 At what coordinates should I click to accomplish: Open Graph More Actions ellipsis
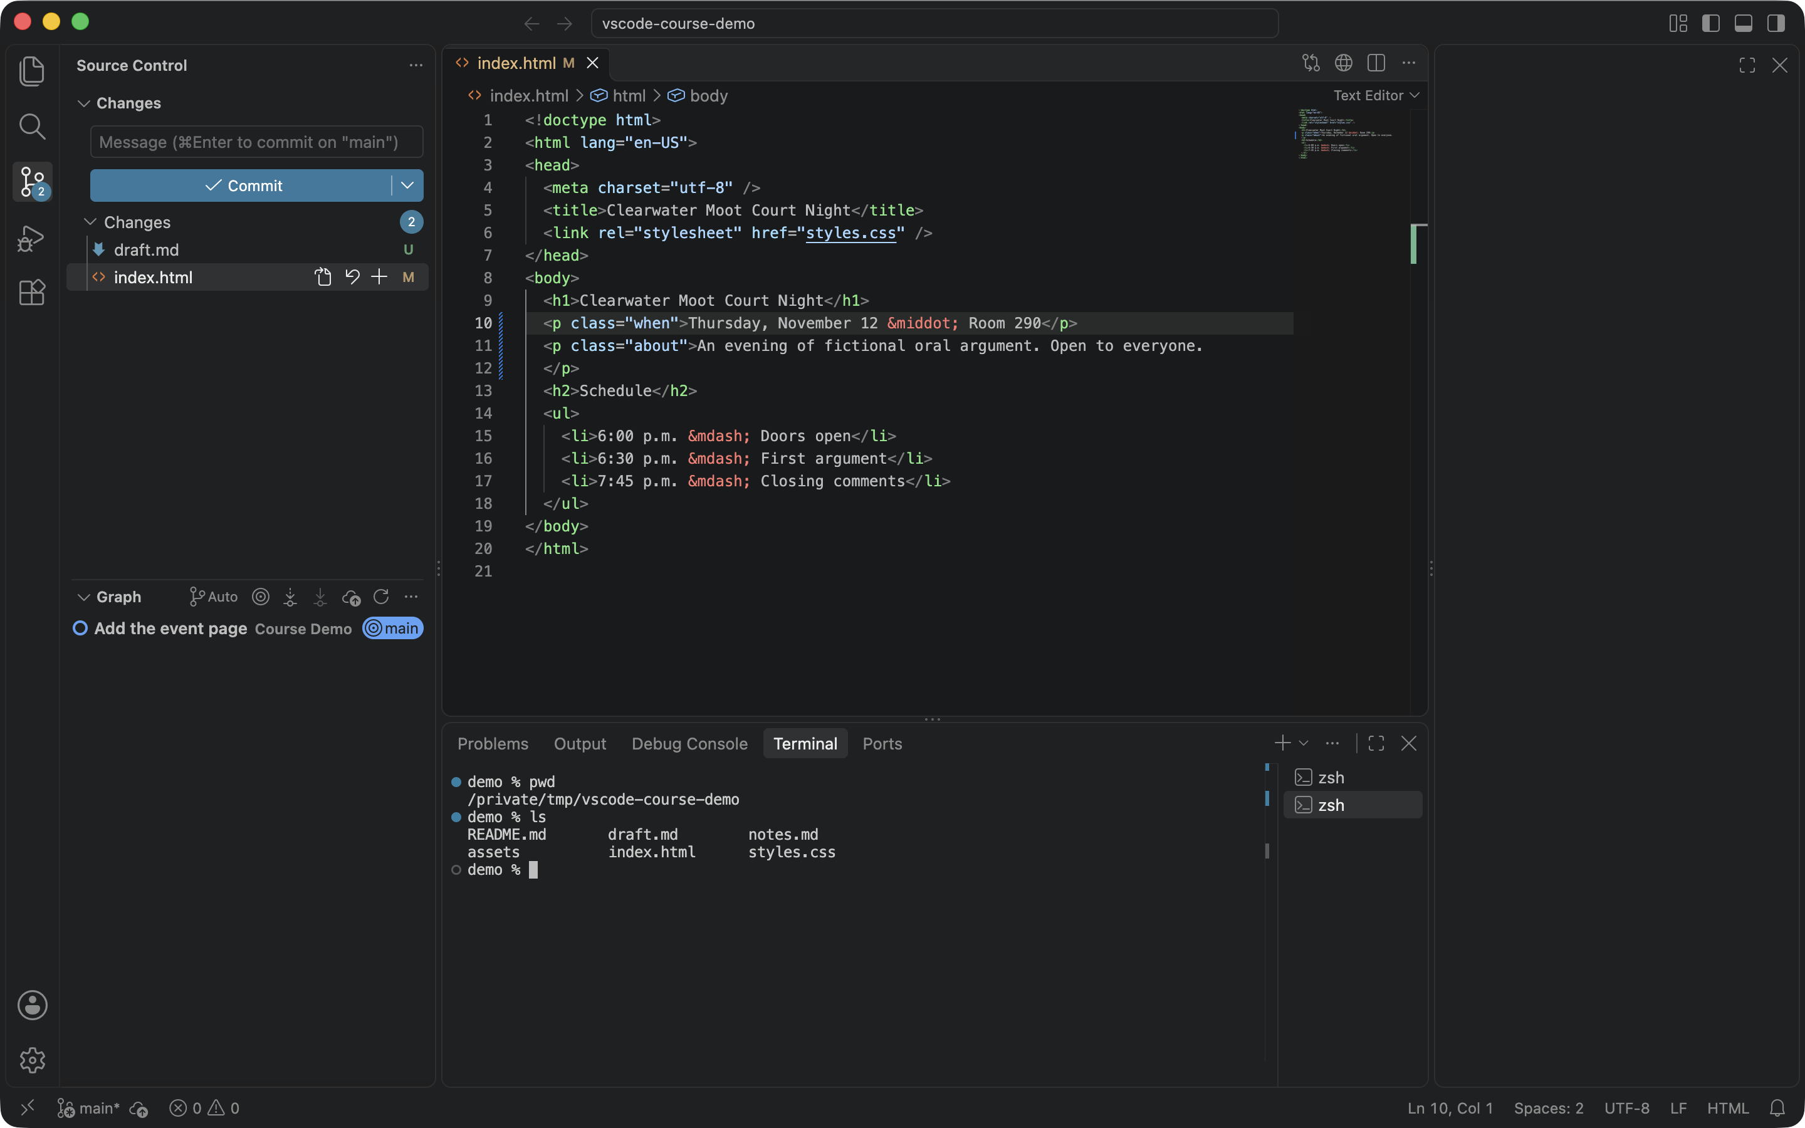click(411, 597)
